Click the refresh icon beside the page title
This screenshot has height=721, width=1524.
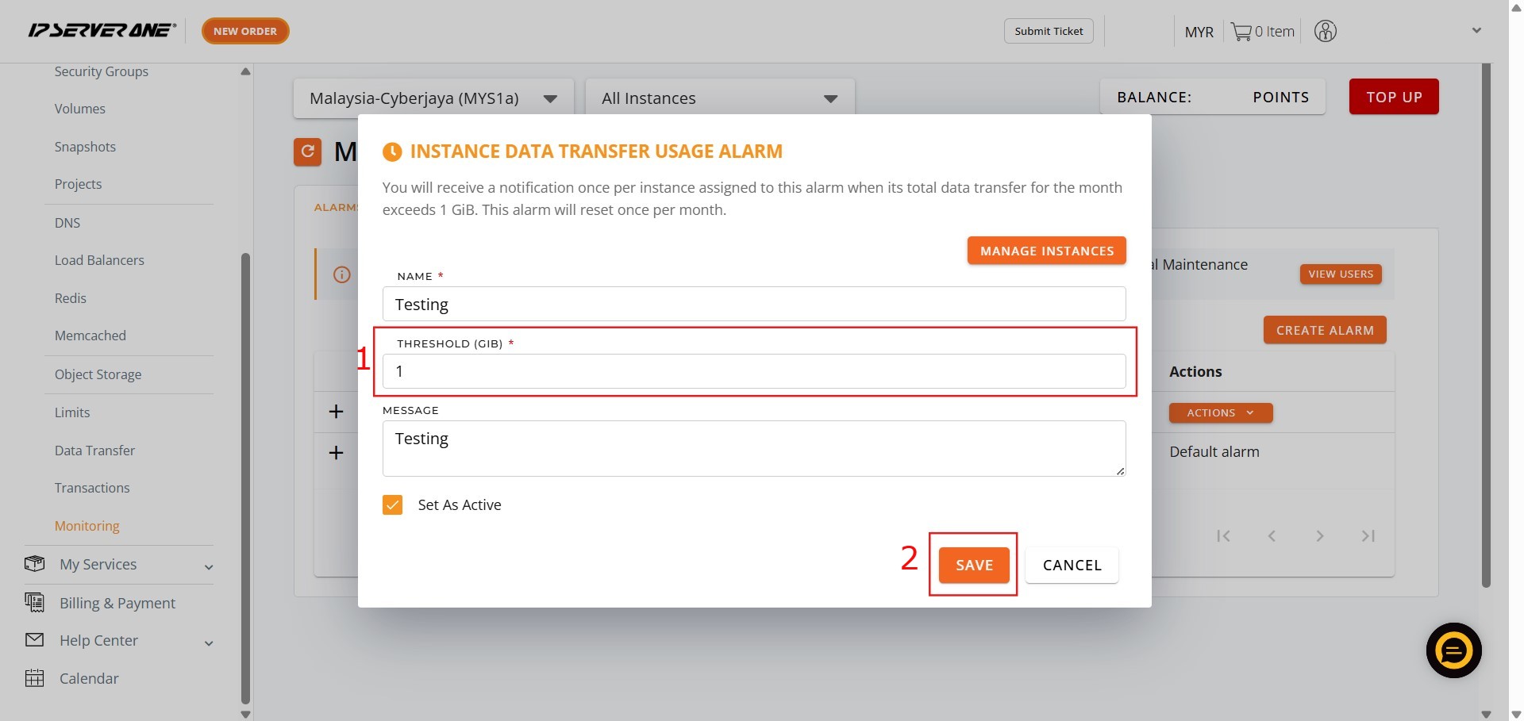point(307,151)
